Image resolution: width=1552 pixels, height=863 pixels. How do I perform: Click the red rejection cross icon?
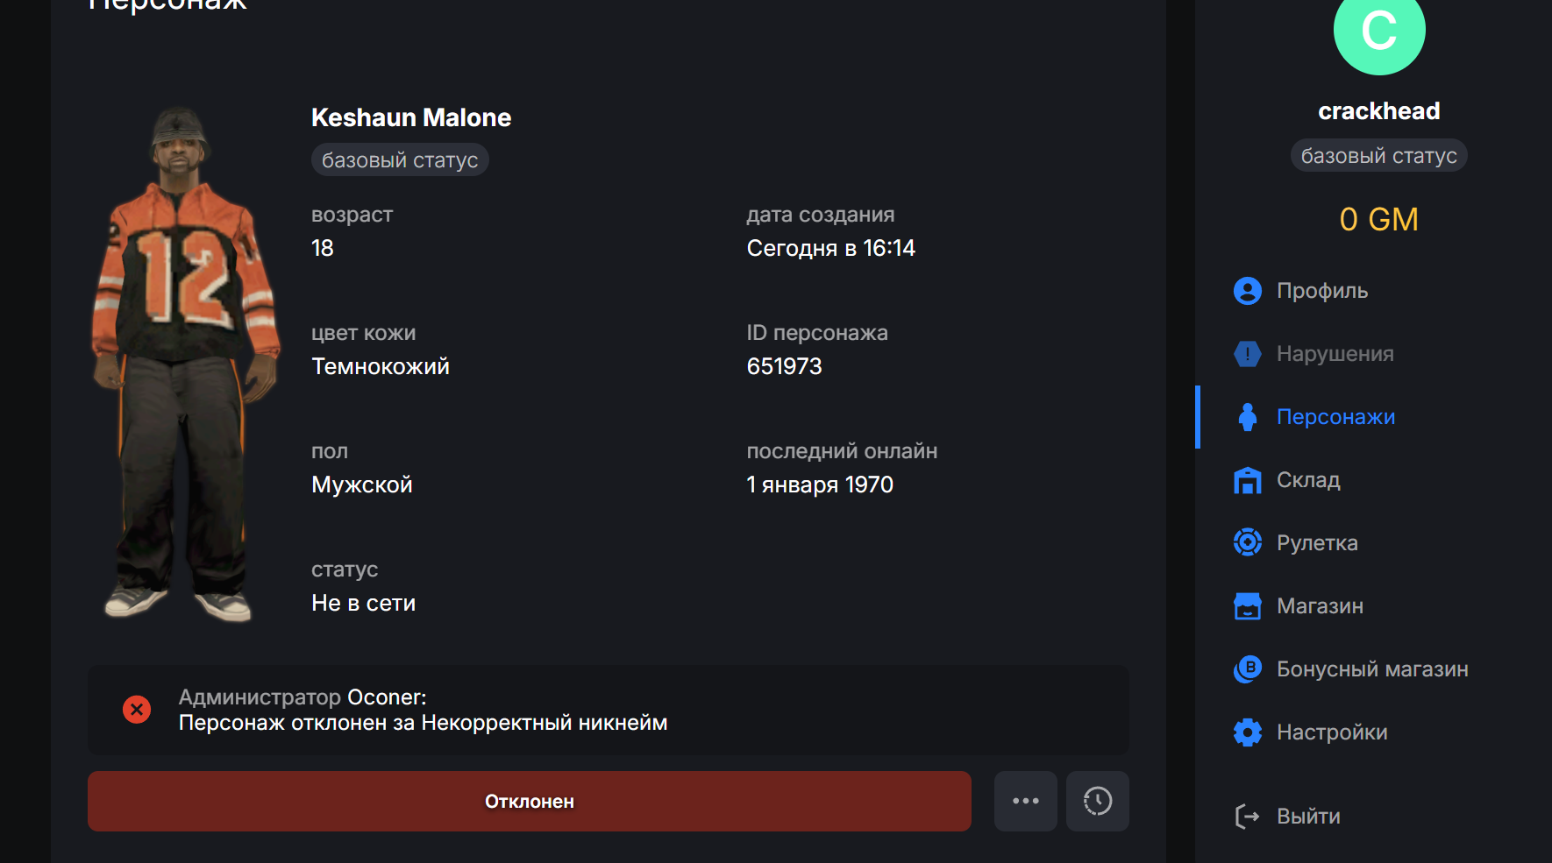click(137, 709)
